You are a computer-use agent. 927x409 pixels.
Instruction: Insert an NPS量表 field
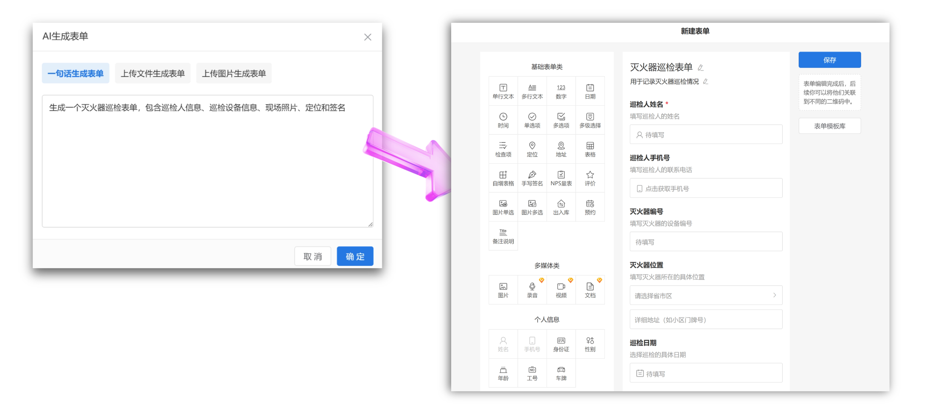(561, 178)
